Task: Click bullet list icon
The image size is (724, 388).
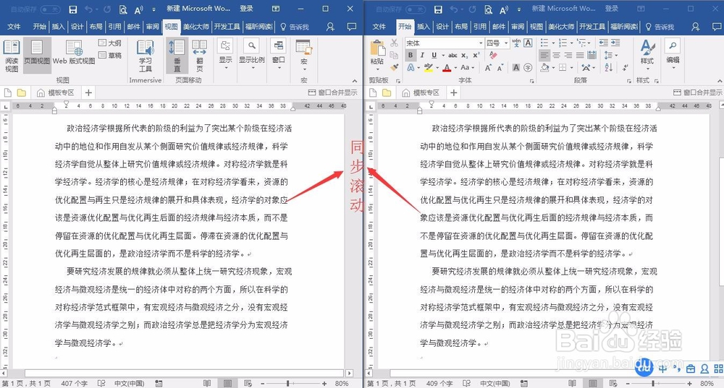Action: [x=544, y=43]
